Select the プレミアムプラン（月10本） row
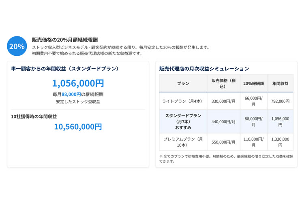Viewport: 304px width, 202px height. (183, 142)
